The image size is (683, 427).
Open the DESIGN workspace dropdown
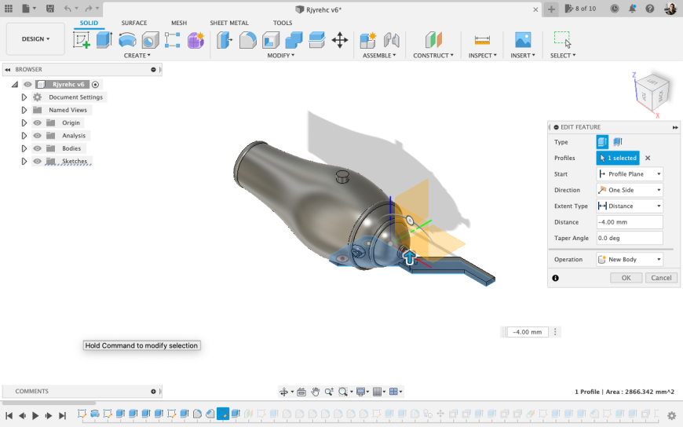coord(35,38)
